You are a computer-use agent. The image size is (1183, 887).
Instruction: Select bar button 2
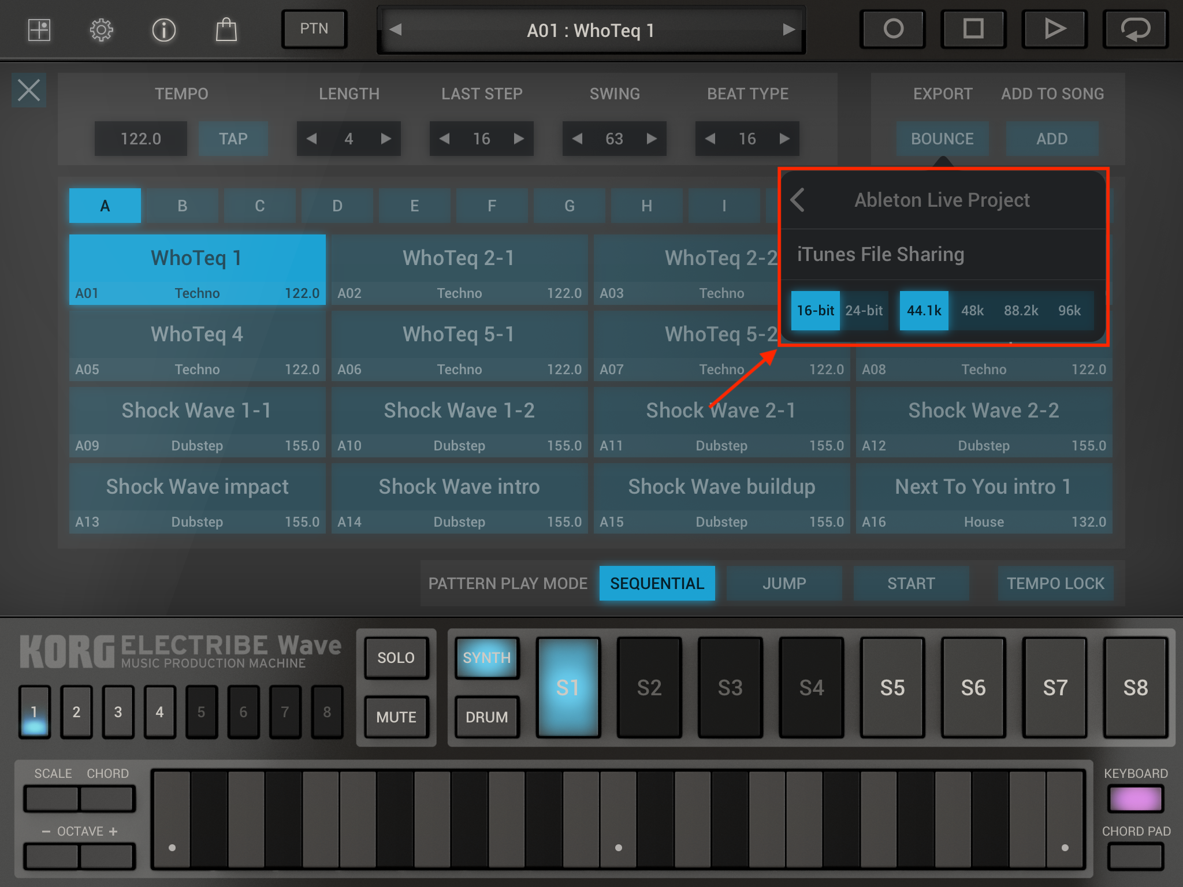76,712
